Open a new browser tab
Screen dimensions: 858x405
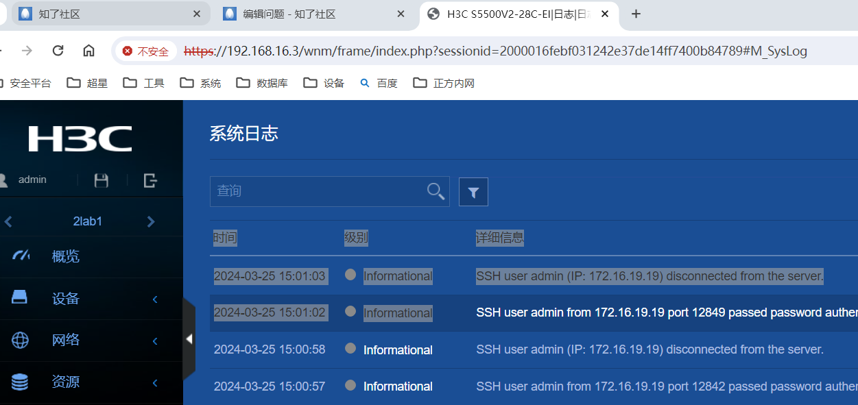tap(636, 14)
